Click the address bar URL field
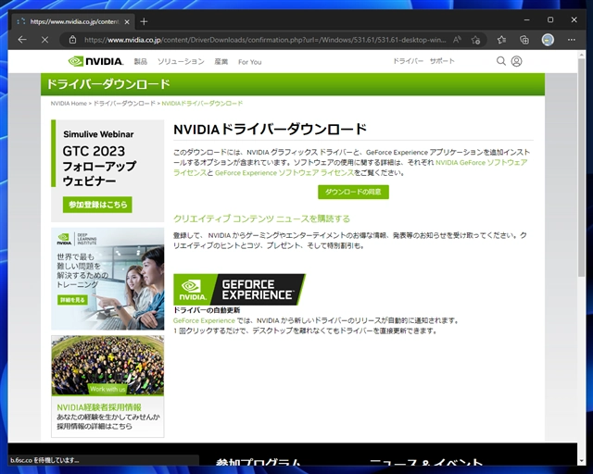Image resolution: width=593 pixels, height=474 pixels. pos(265,40)
